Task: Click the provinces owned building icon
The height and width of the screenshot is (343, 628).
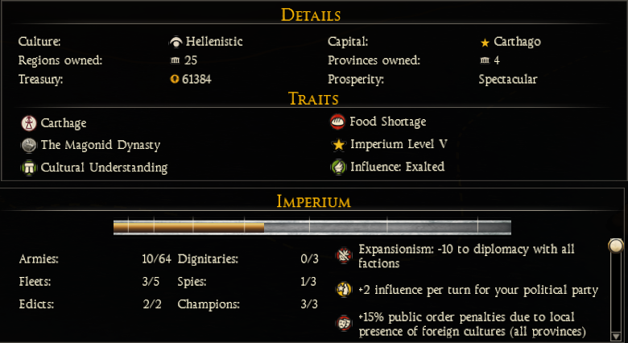Action: 485,61
